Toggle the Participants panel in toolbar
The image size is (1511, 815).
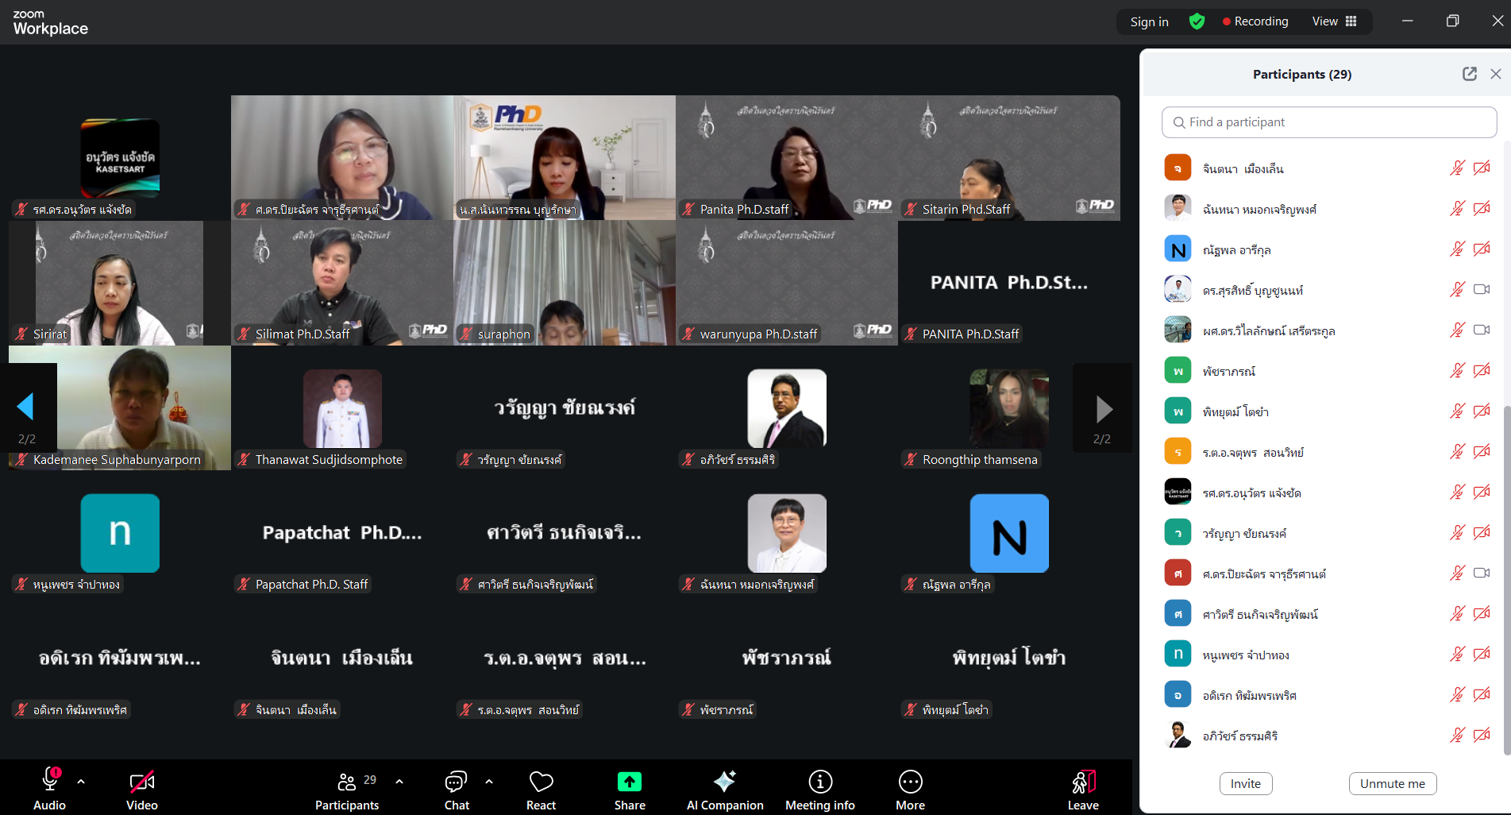[347, 790]
